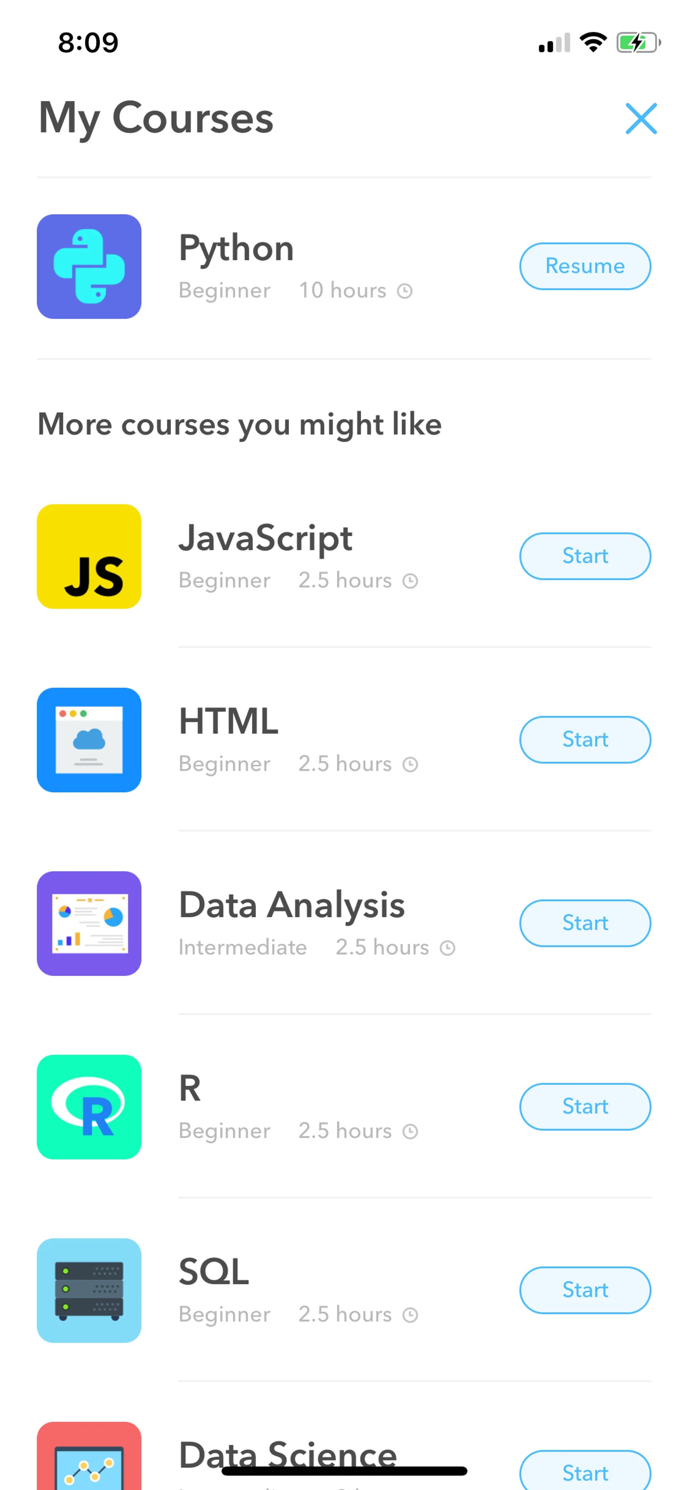Image resolution: width=688 pixels, height=1490 pixels.
Task: Start the JavaScript course
Action: pos(584,556)
